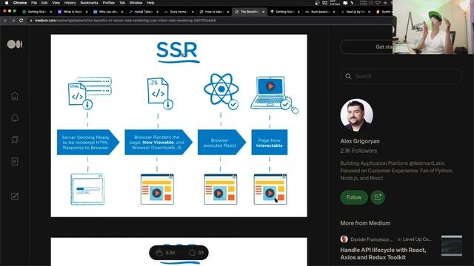Open the bookmarks lists icon in sidebar
Screen dimensions: 474x266
coord(15,140)
